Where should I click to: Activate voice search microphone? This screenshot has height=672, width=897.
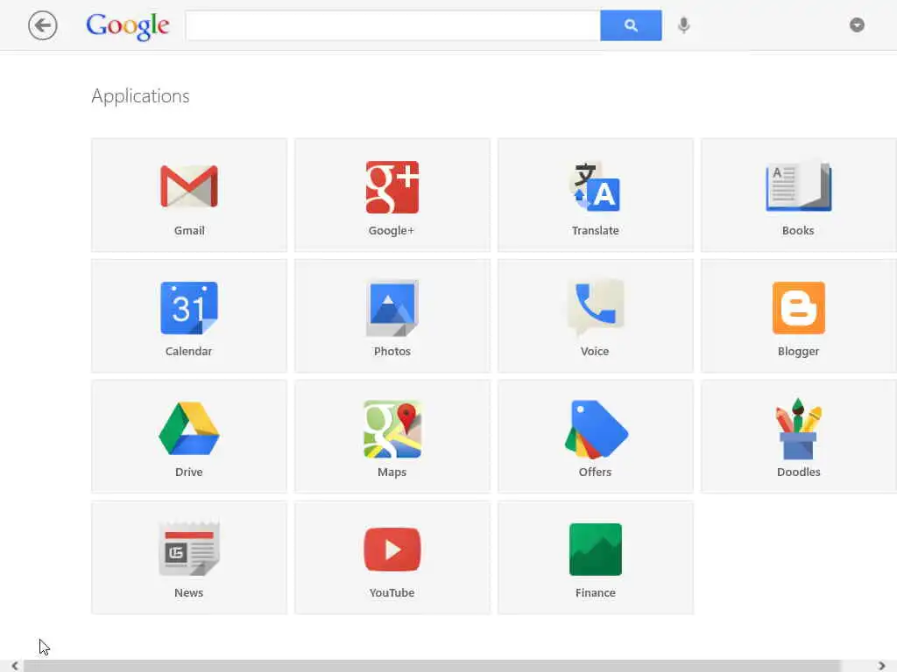tap(683, 25)
